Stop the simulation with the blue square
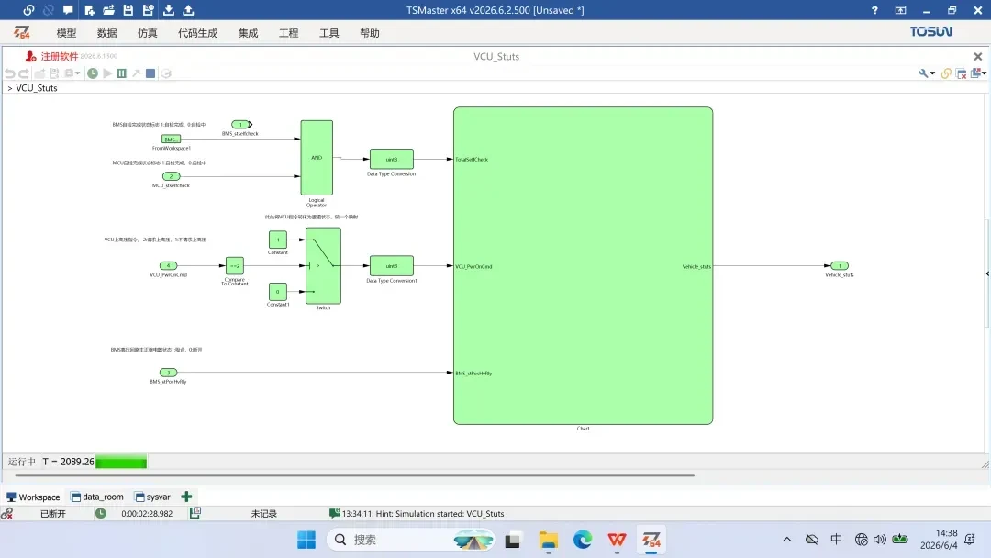 (x=150, y=73)
